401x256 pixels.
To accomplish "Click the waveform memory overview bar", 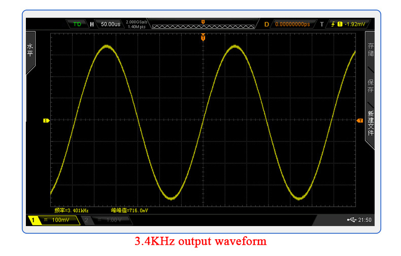I will click(203, 25).
